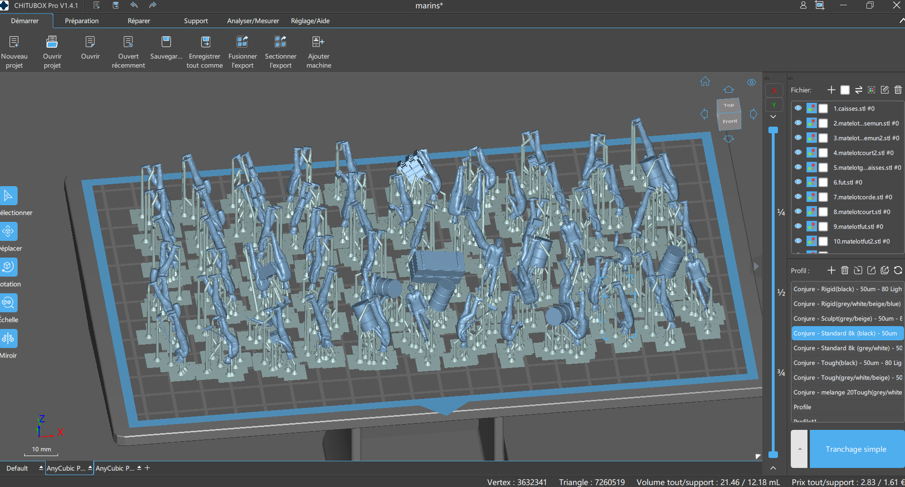The width and height of the screenshot is (905, 487).
Task: Click the home view icon in viewport
Action: pyautogui.click(x=705, y=81)
